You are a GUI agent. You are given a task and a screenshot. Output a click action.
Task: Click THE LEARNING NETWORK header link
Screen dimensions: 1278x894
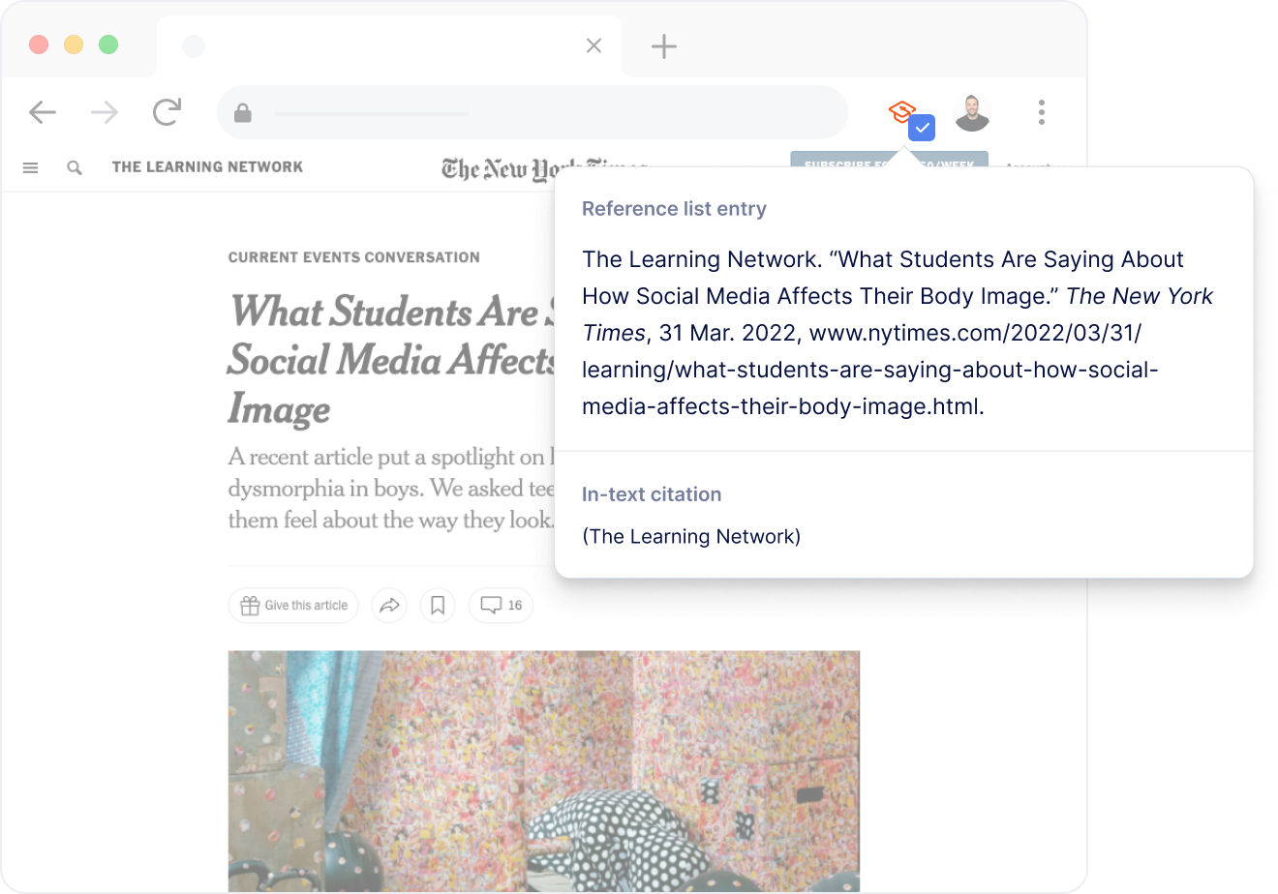coord(207,167)
